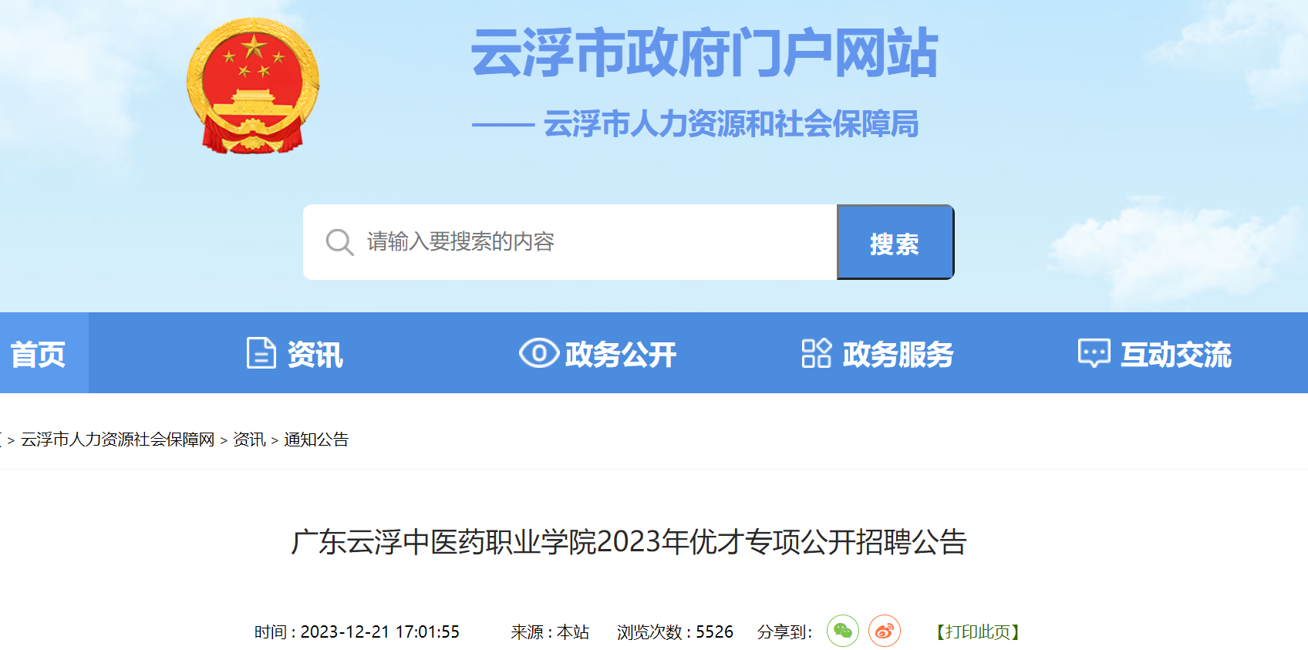Share the article via Weibo icon

[x=885, y=631]
